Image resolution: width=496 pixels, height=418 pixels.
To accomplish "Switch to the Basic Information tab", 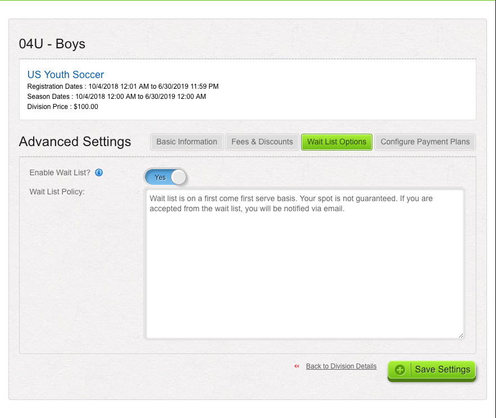I will tap(186, 142).
